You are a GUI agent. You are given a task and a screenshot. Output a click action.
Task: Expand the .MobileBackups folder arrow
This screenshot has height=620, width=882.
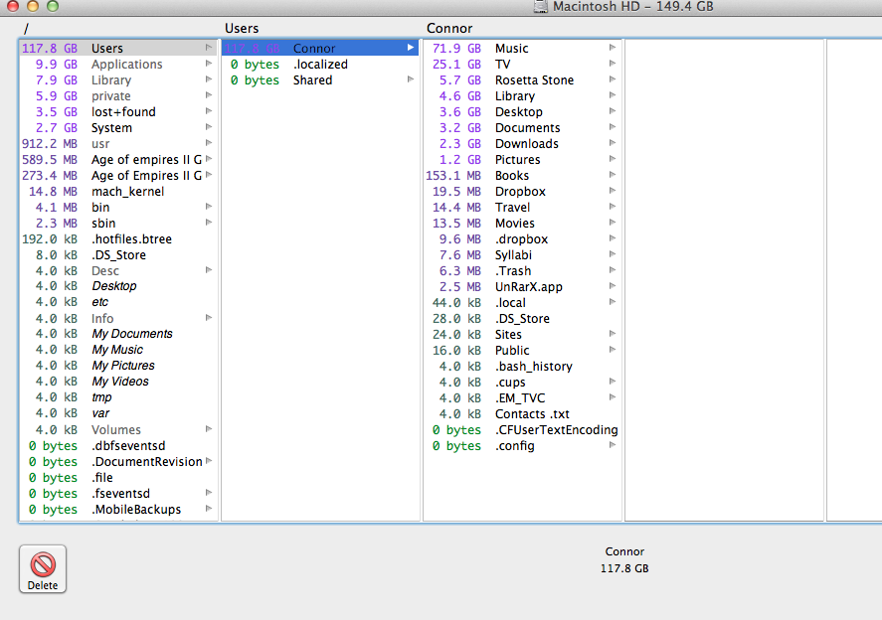click(x=209, y=509)
